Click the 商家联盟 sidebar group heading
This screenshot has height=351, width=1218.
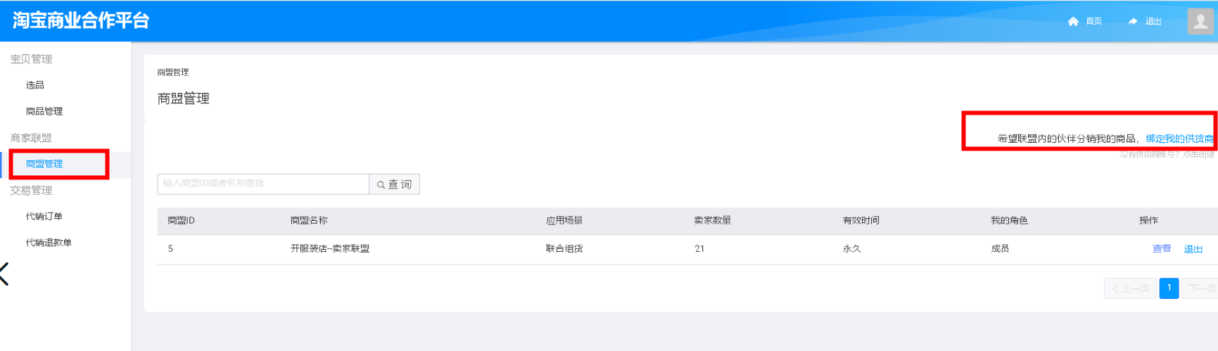coord(31,138)
